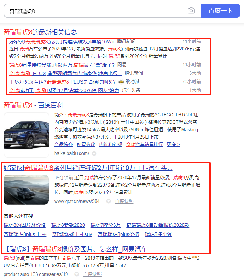Open camera image search icon
The image size is (244, 278).
click(x=191, y=11)
